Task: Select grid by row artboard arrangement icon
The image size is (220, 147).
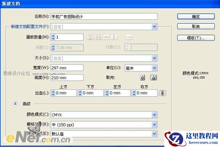Action: click(91, 37)
